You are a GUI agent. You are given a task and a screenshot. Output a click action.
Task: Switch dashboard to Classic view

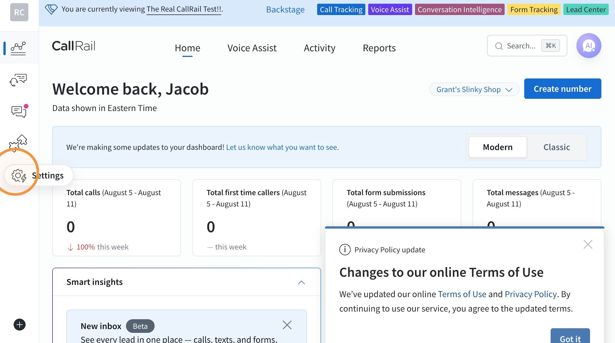click(556, 147)
